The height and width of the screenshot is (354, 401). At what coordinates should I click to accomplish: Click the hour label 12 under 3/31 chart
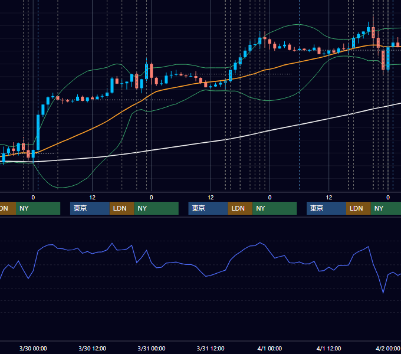pyautogui.click(x=211, y=198)
